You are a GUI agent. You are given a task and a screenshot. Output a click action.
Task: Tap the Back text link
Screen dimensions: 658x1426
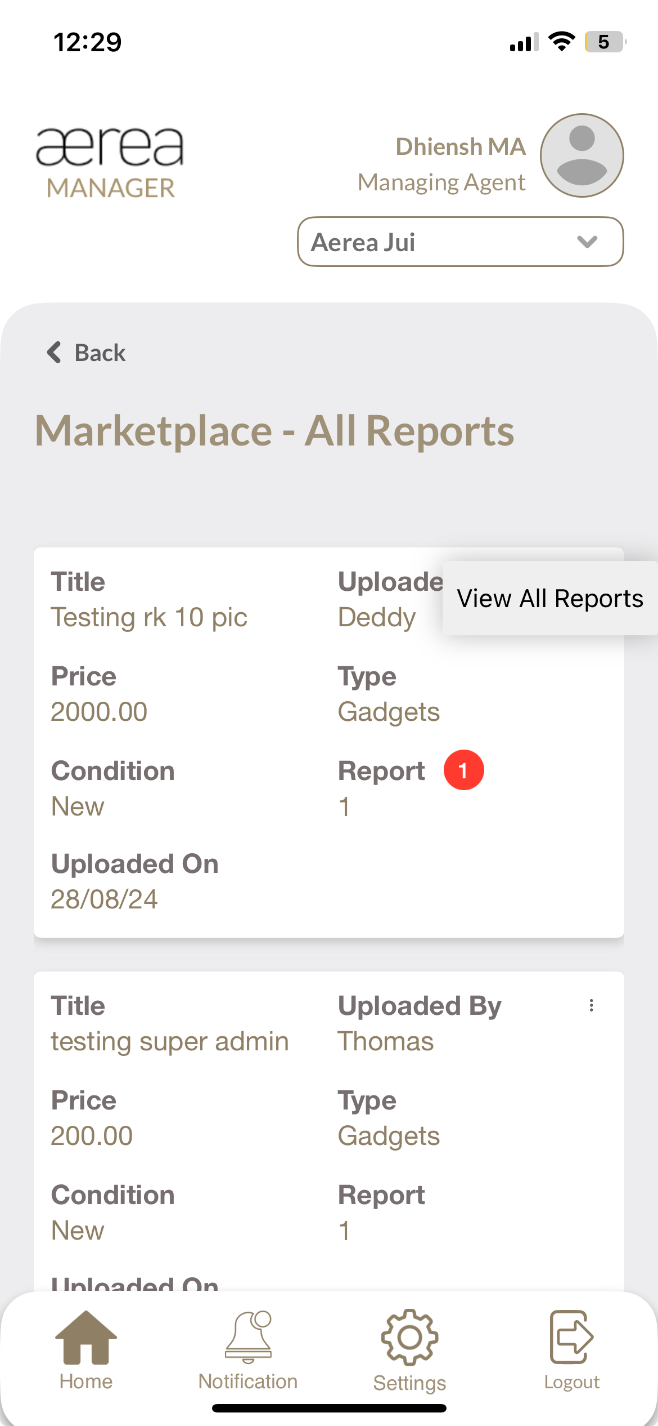[100, 353]
